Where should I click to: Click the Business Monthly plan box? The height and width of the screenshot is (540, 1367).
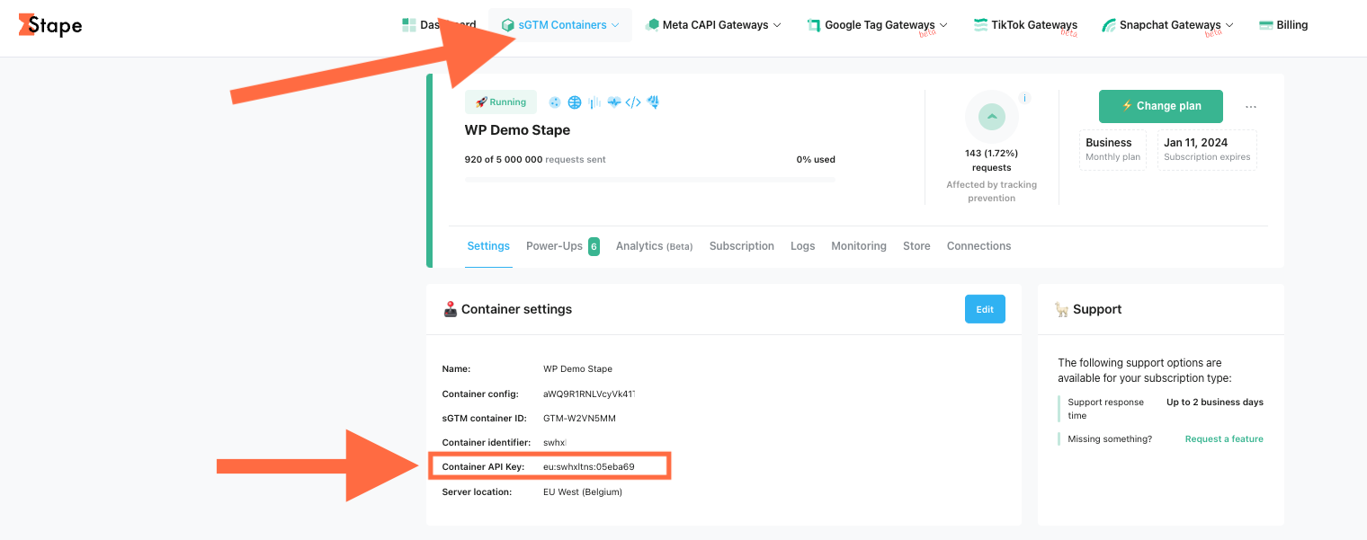(x=1112, y=149)
